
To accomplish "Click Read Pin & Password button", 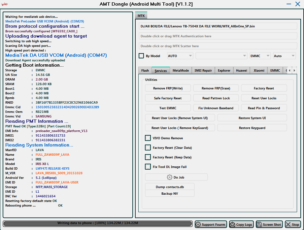I will 264,108.
